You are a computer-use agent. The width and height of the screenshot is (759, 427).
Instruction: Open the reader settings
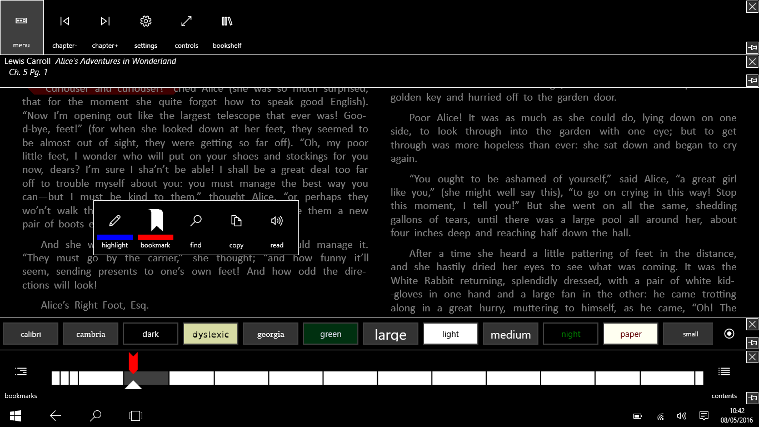(146, 27)
